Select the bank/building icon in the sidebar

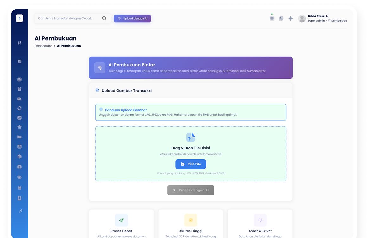click(x=19, y=127)
